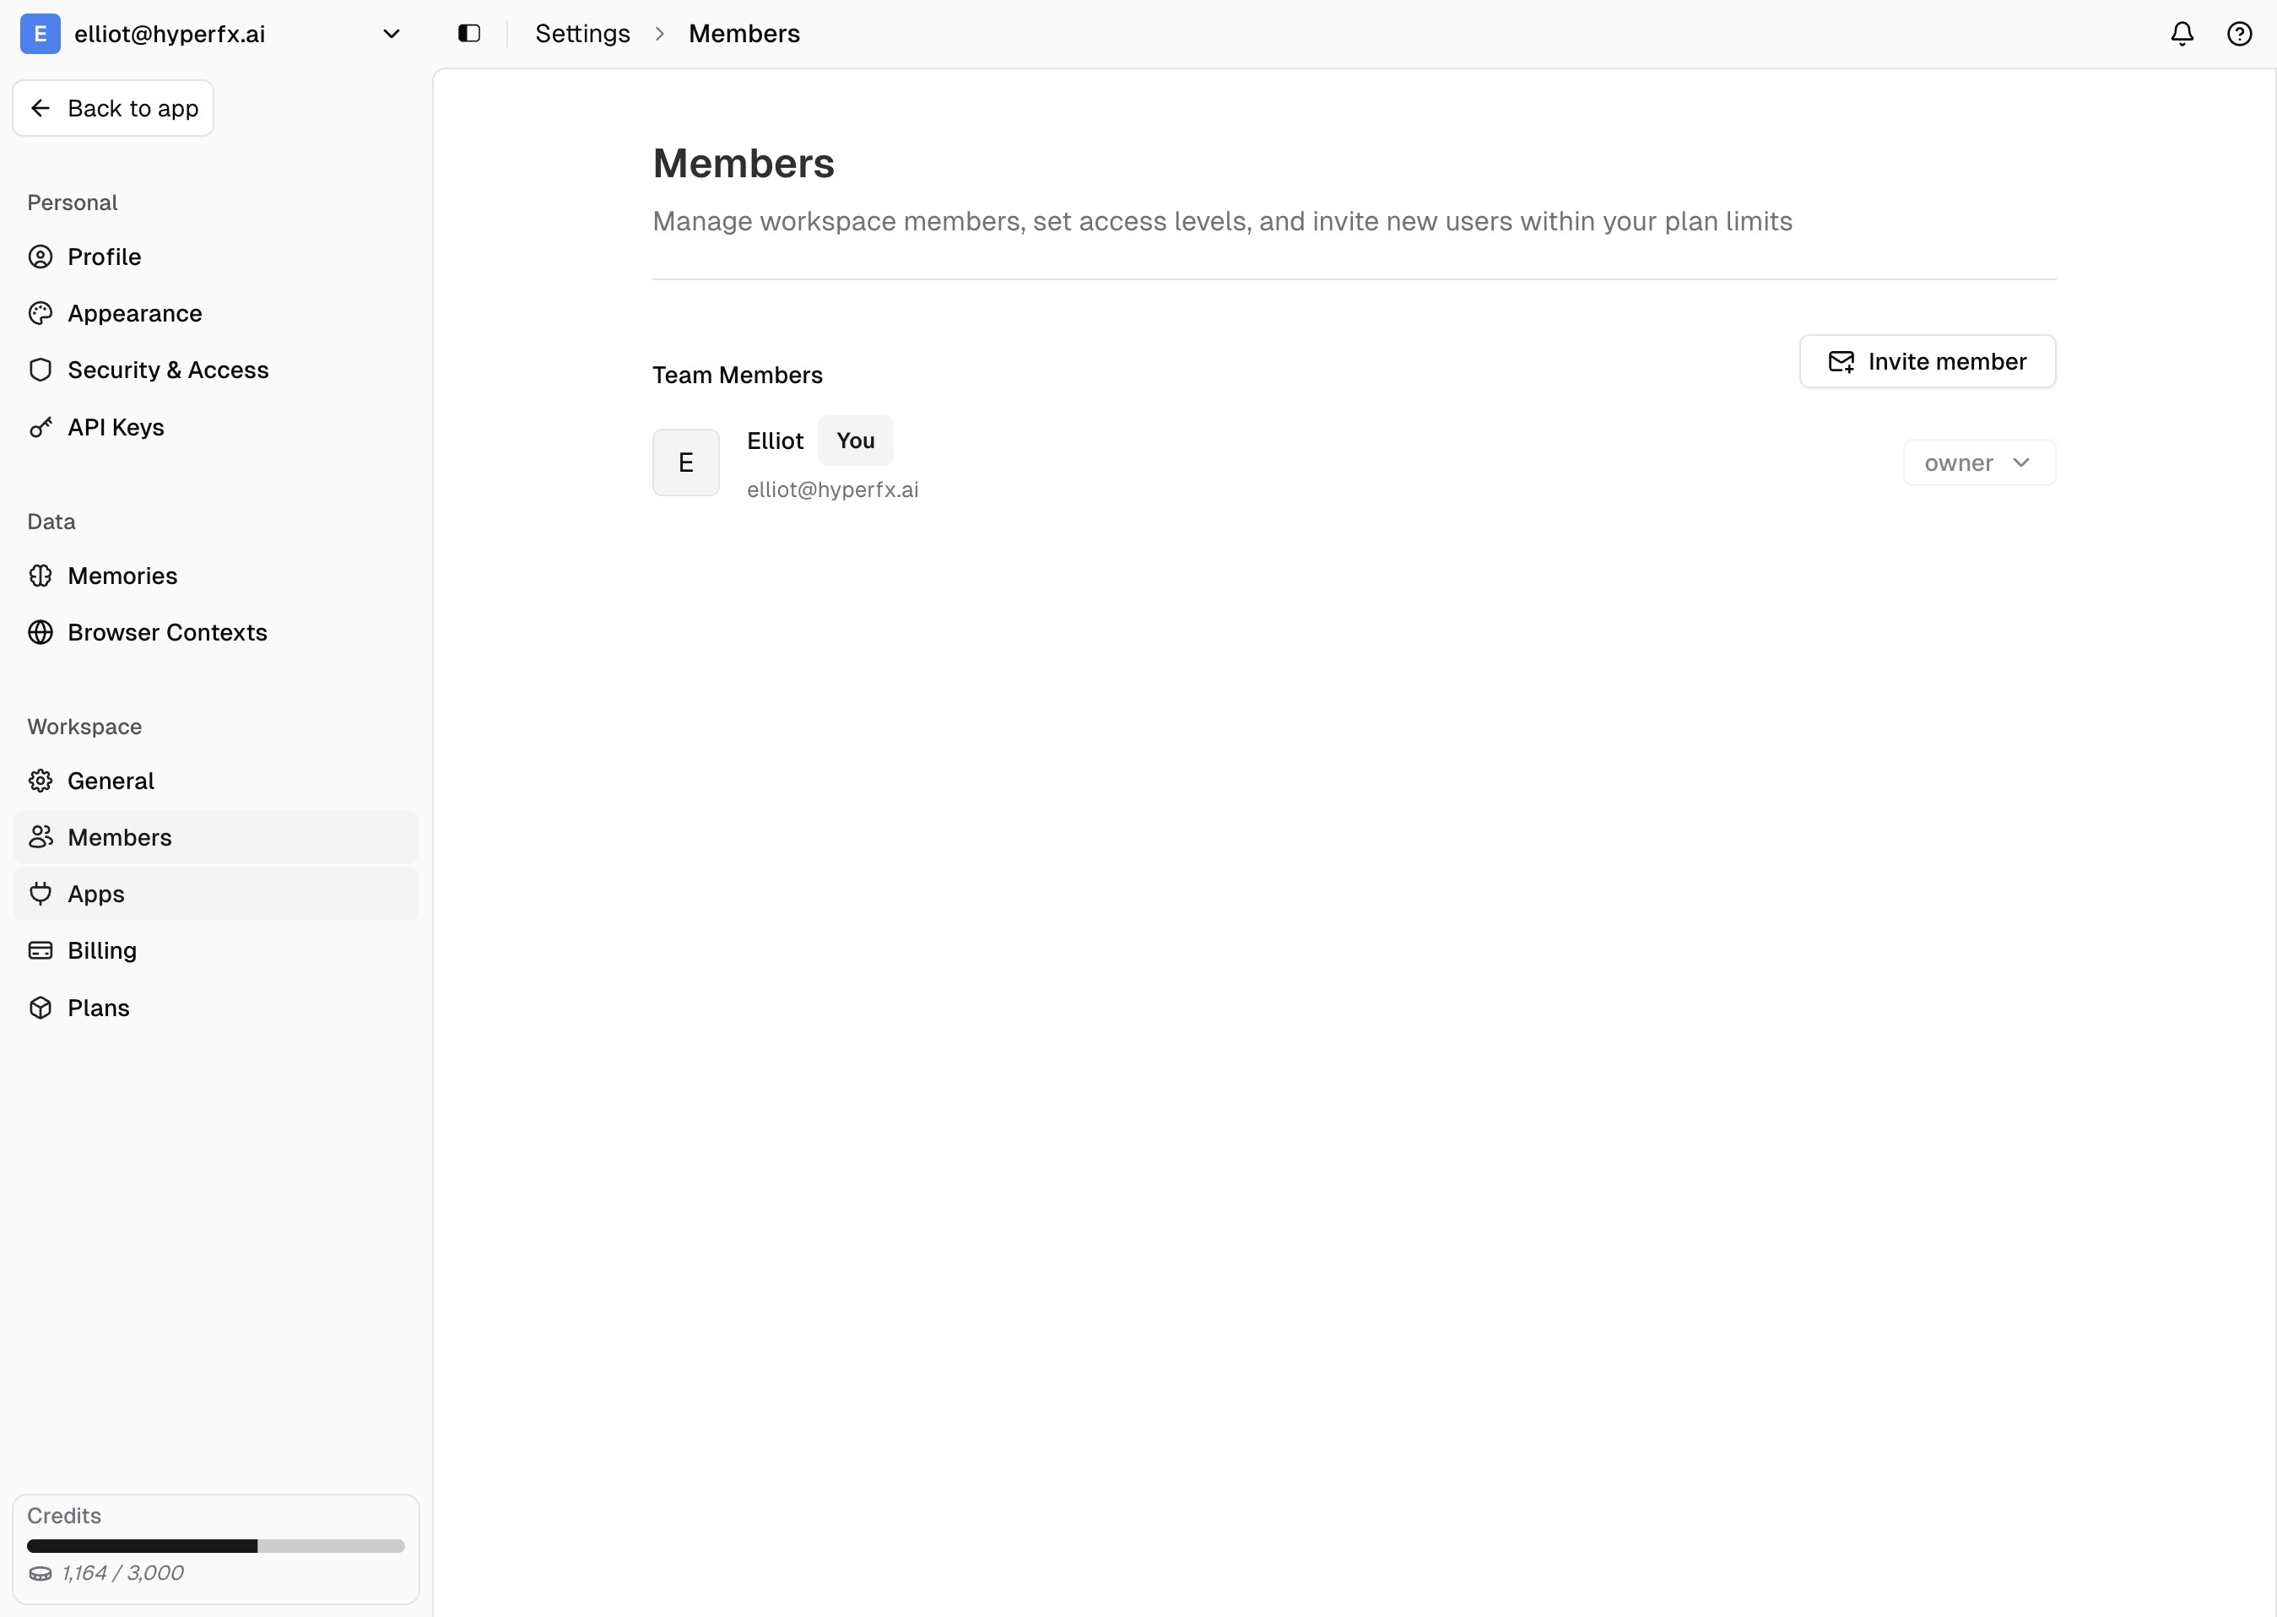This screenshot has height=1617, width=2277.
Task: Select Members in the breadcrumb
Action: click(x=744, y=33)
